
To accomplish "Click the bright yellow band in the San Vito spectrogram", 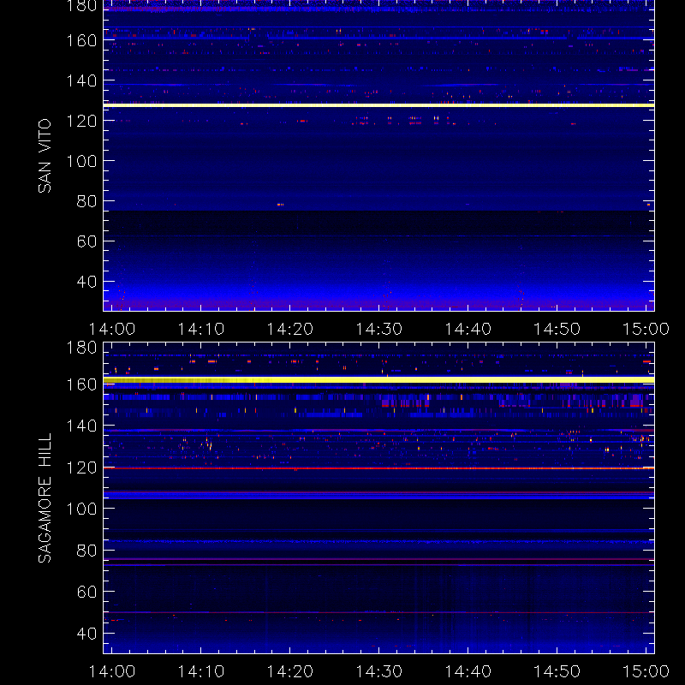I will pyautogui.click(x=378, y=105).
